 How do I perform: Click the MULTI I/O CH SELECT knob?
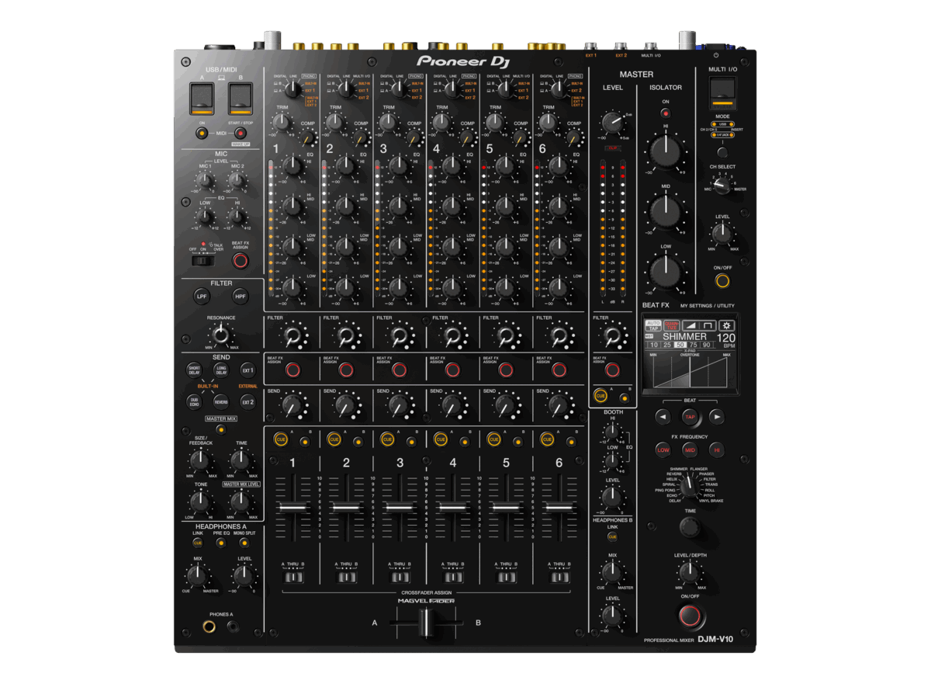click(x=722, y=185)
